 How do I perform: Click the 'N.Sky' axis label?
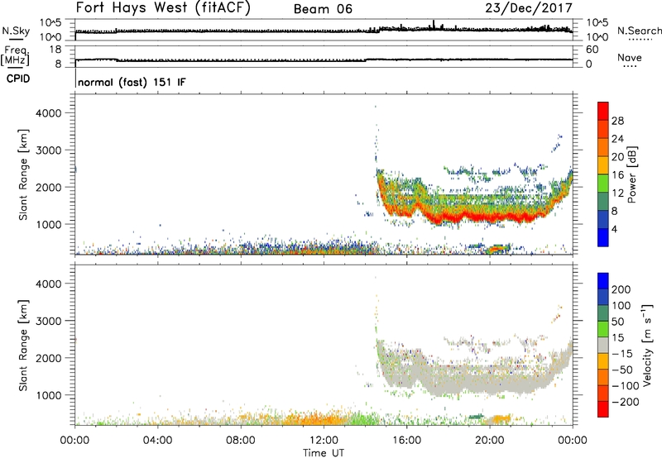pyautogui.click(x=16, y=31)
